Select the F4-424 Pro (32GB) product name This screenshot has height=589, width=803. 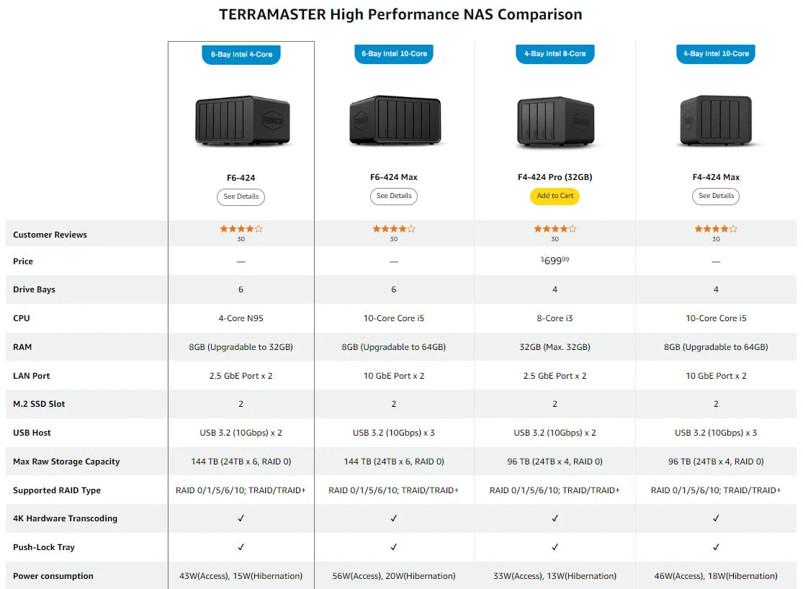pos(555,176)
